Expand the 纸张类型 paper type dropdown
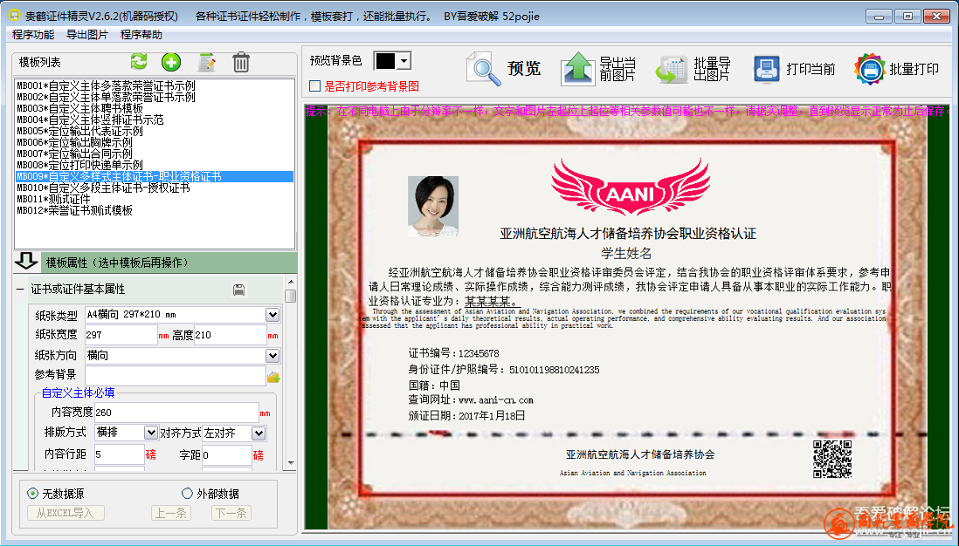 coord(273,315)
